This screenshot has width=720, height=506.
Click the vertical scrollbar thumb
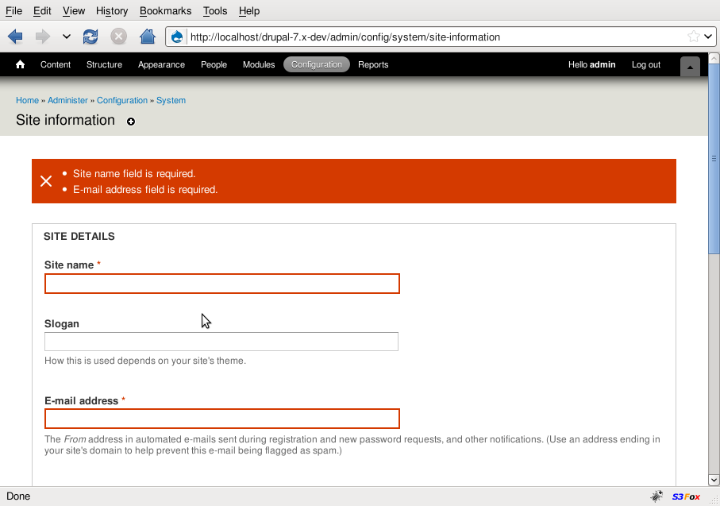point(714,159)
